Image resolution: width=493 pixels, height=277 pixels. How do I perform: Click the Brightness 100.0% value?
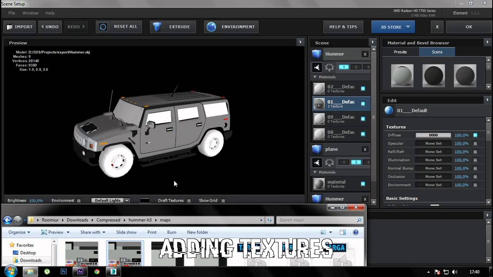pos(36,201)
